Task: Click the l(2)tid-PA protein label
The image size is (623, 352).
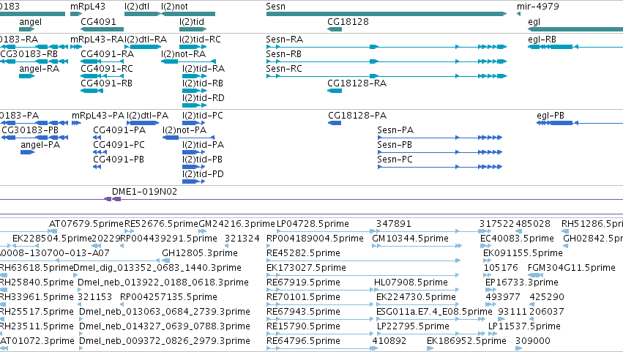Action: point(203,145)
